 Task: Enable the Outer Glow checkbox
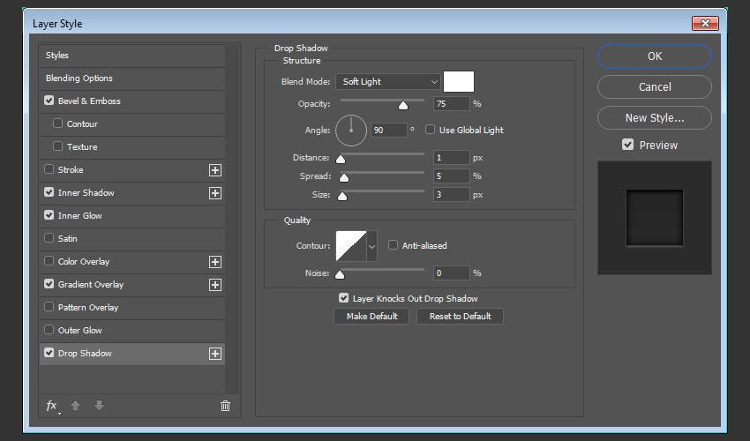(x=49, y=330)
